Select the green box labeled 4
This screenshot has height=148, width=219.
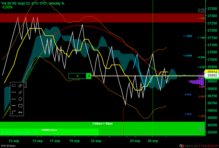point(89,76)
